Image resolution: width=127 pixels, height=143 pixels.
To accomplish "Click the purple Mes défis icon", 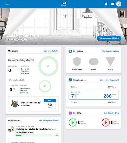I will pyautogui.click(x=70, y=113).
